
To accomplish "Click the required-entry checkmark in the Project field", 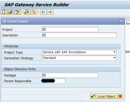I will point(44,29).
